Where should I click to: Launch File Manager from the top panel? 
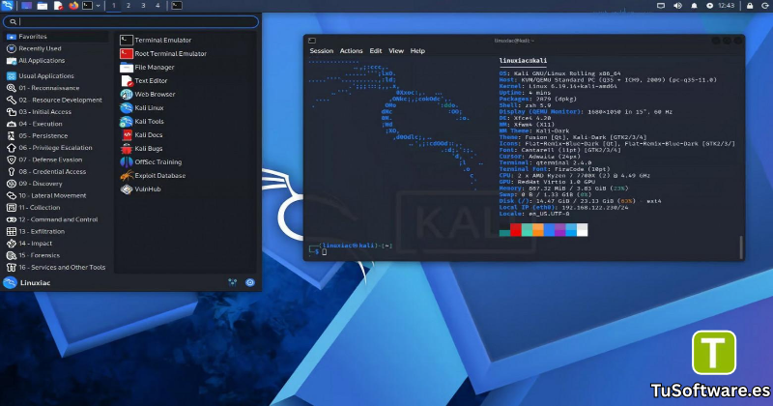pos(43,6)
